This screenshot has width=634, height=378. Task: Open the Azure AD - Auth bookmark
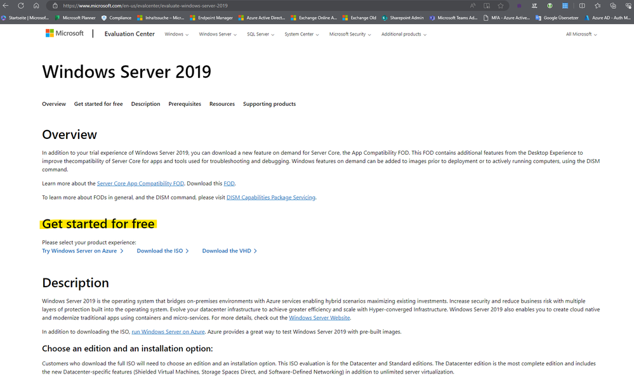click(608, 18)
